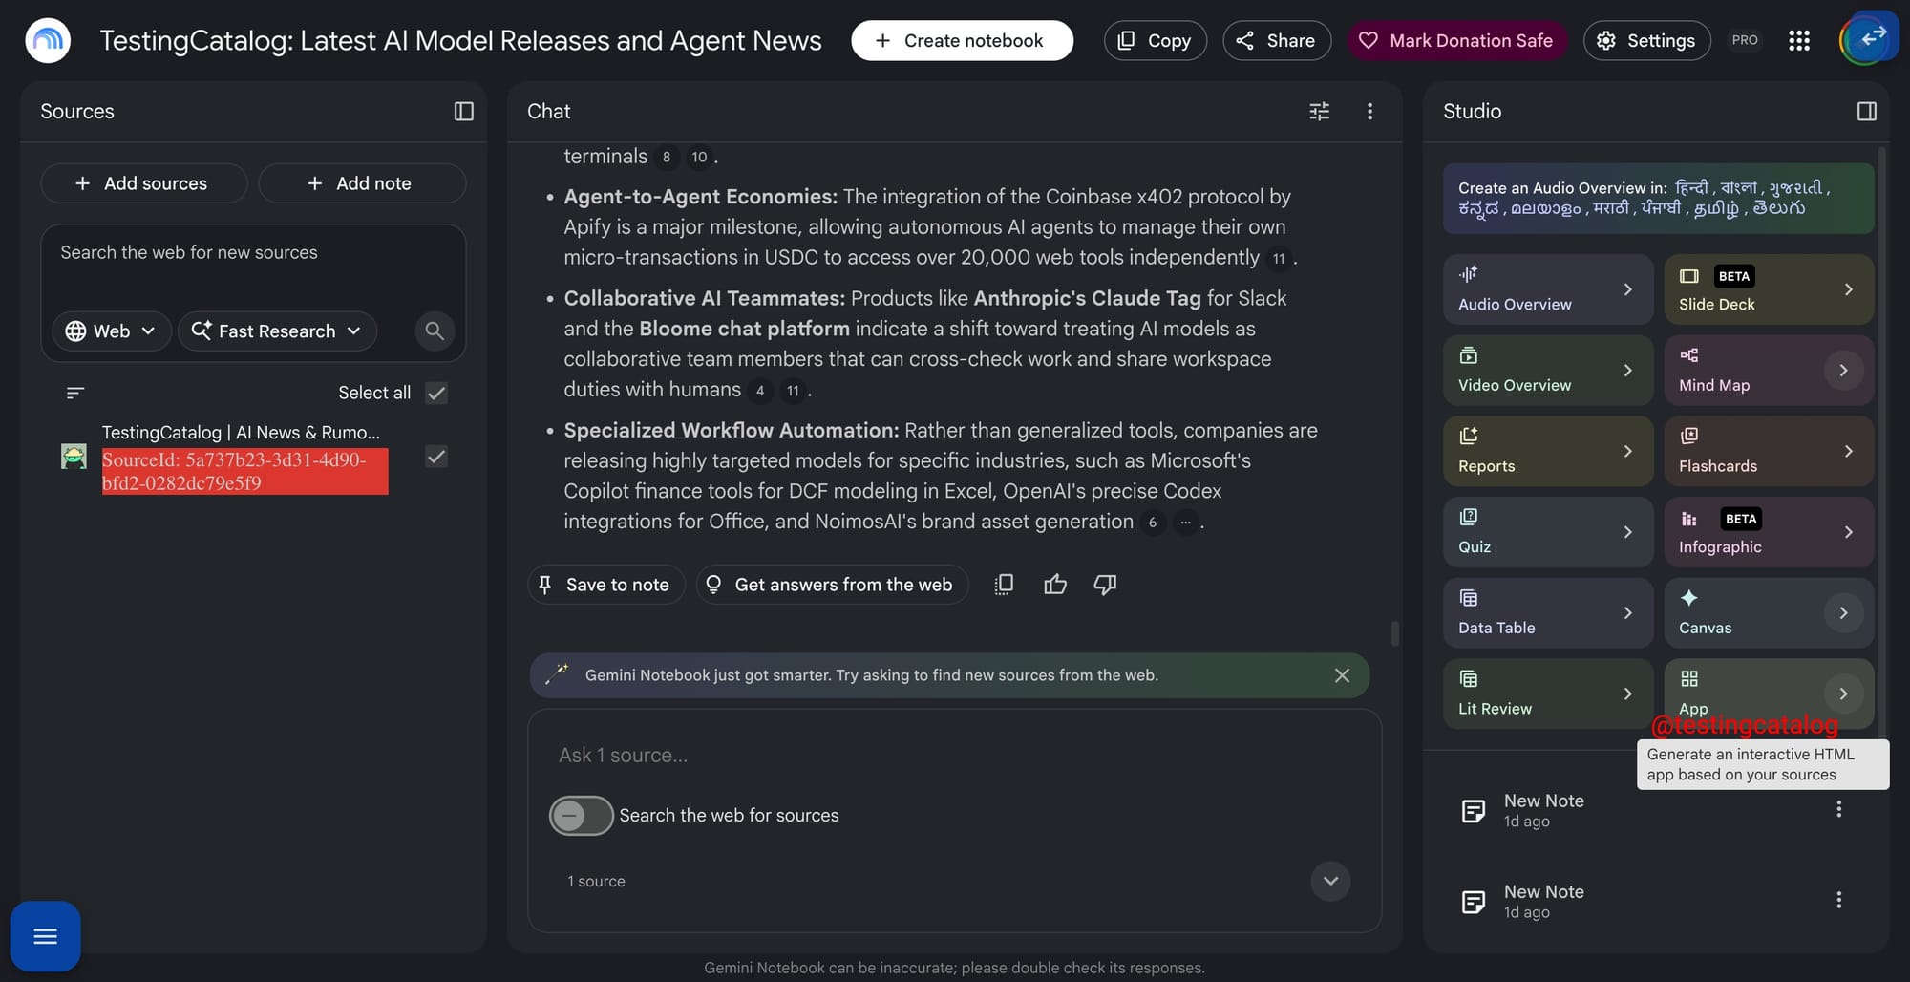Create a Lit Review in Studio

[1547, 694]
